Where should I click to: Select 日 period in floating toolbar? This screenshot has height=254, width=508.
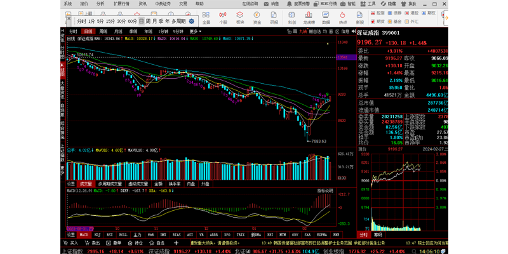142,22
